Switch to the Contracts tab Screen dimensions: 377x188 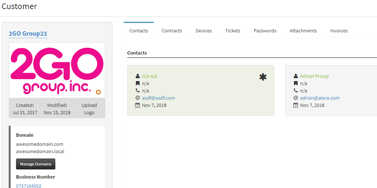pos(172,31)
